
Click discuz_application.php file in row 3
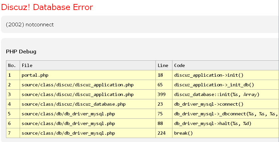tap(88, 94)
